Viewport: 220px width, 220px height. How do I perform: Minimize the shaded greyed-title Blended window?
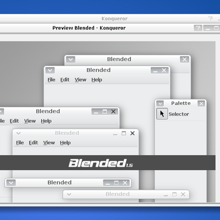(166, 195)
